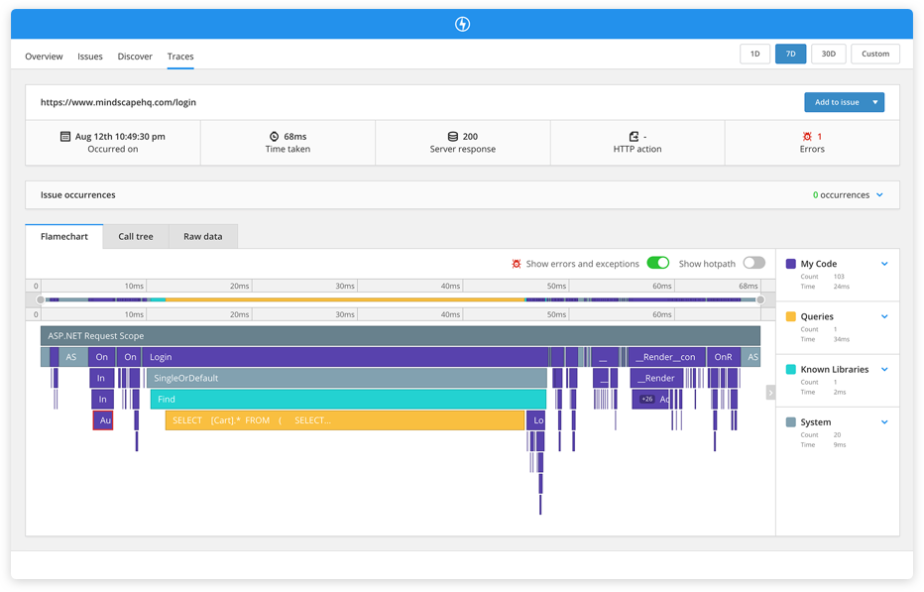Viewport: 924px width, 592px height.
Task: Click the database icon beside 200 response
Action: 453,136
